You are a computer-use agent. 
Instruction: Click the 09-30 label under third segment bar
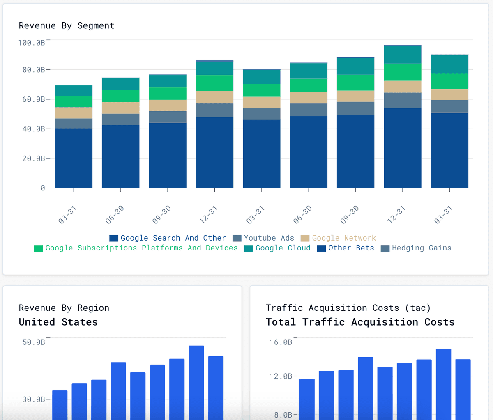pyautogui.click(x=161, y=214)
